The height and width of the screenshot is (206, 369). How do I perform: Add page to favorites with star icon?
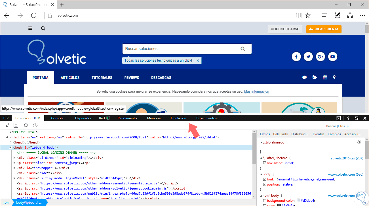pos(308,16)
